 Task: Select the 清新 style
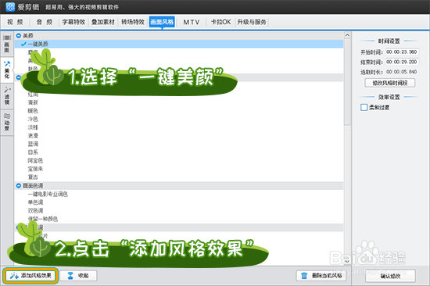click(x=33, y=102)
